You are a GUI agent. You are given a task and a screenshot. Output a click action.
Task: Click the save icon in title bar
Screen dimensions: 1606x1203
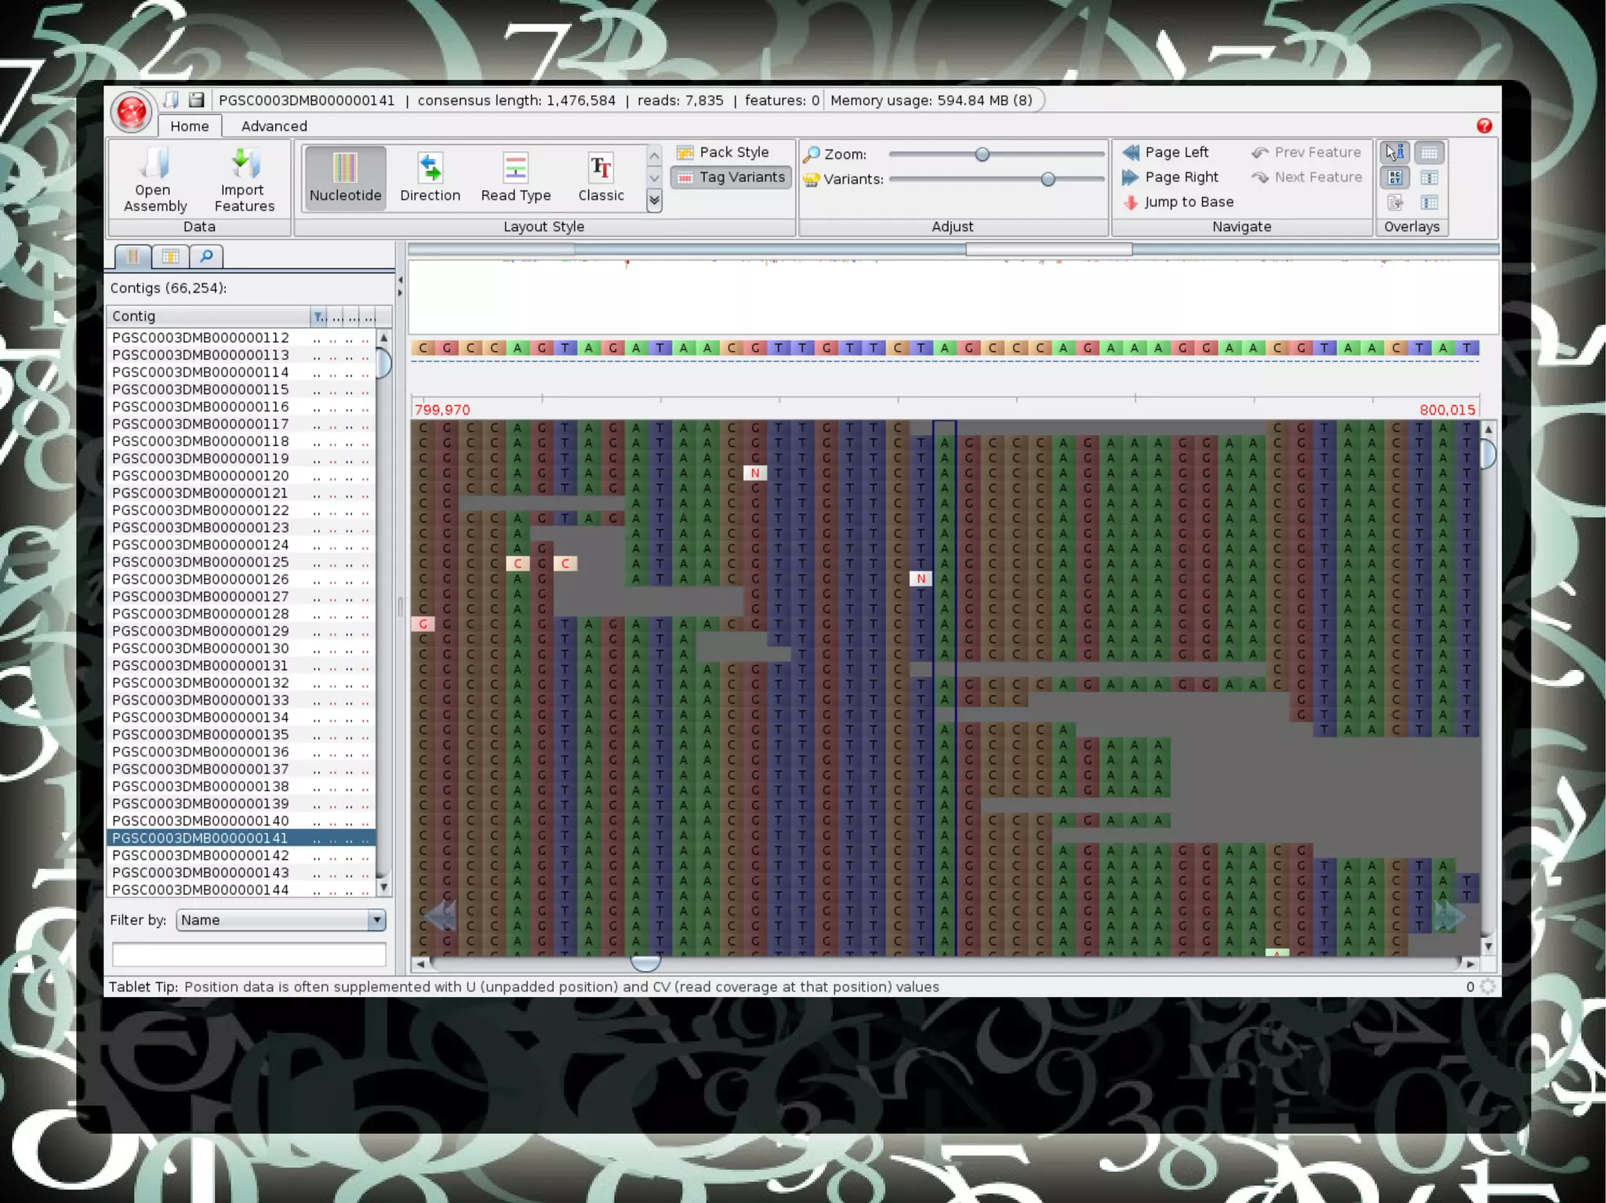(x=196, y=100)
